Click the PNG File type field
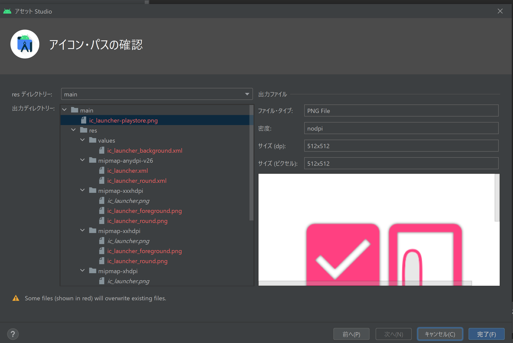This screenshot has height=343, width=513. point(401,111)
